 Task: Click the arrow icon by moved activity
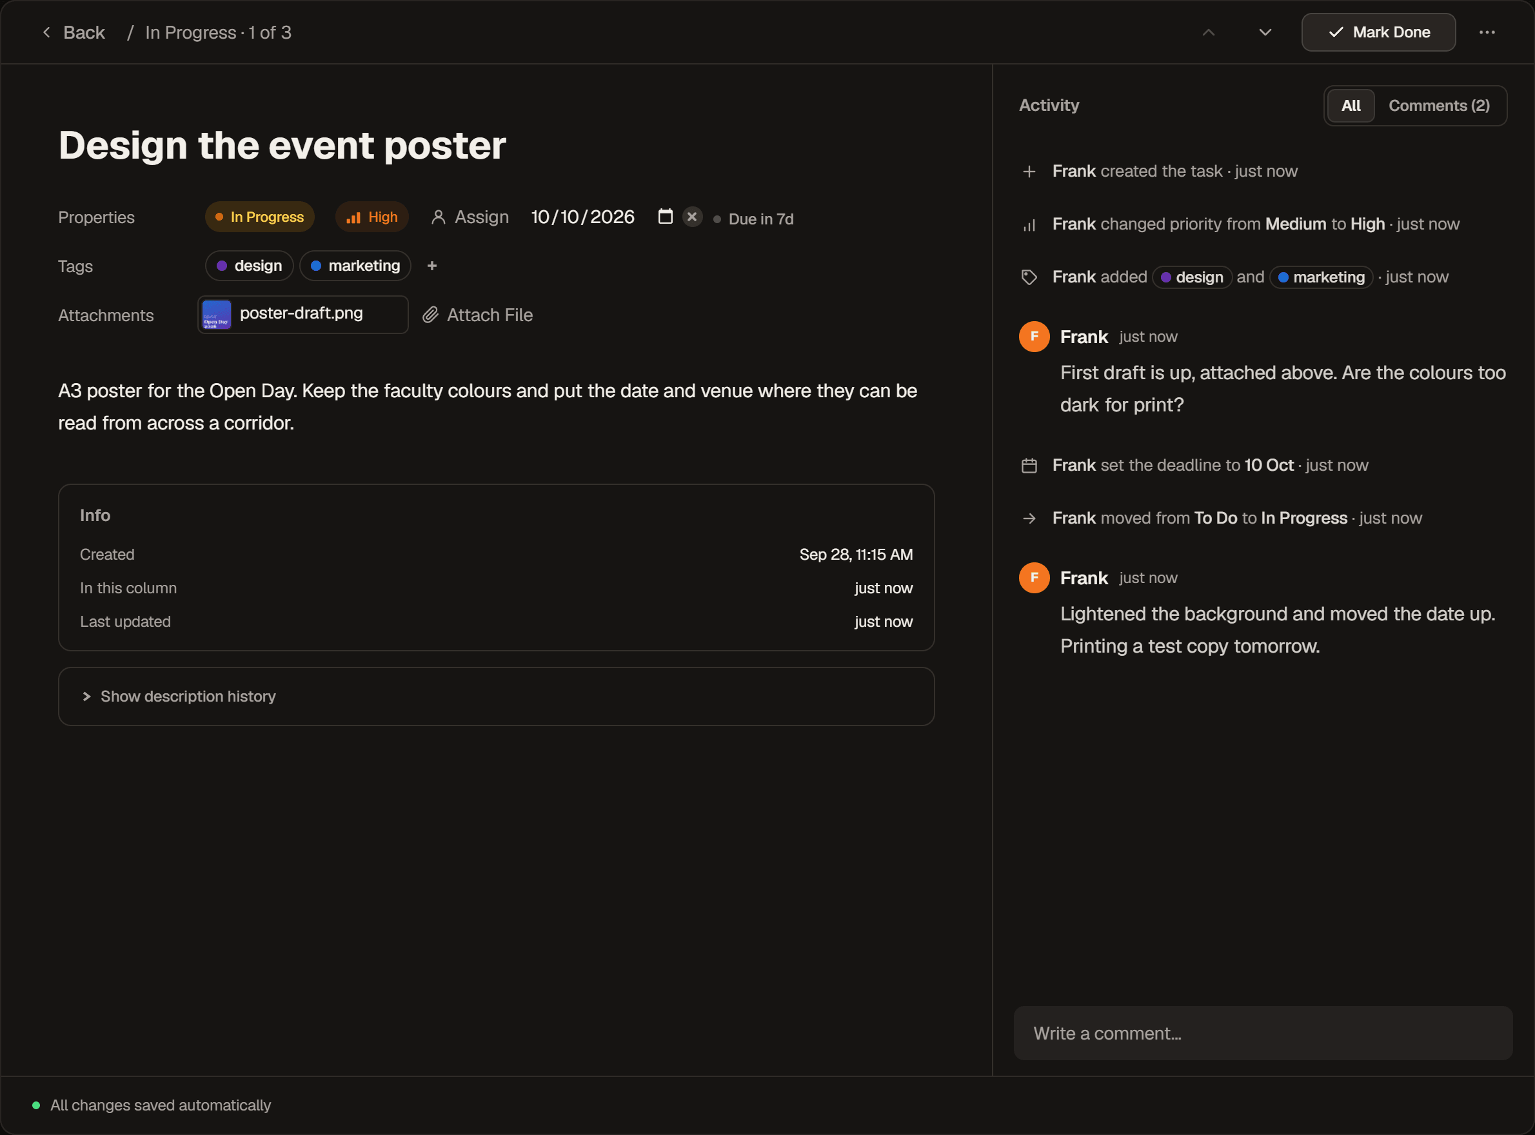1029,518
